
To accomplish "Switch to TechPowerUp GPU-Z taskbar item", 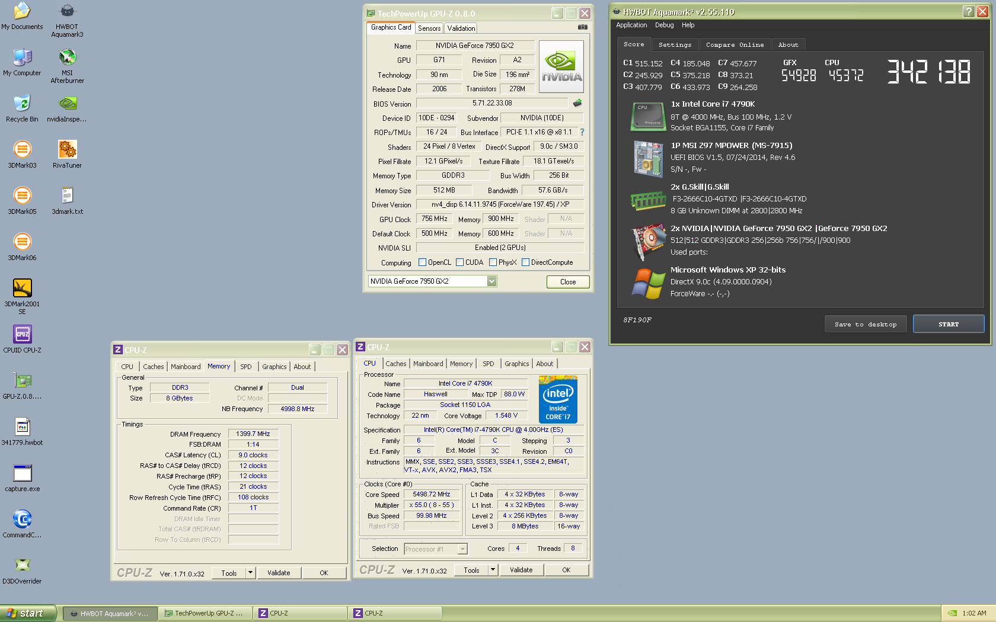I will 205,613.
